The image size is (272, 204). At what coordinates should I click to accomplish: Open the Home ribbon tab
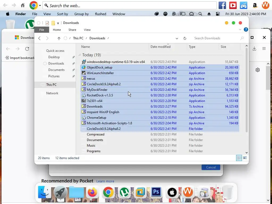[57, 30]
